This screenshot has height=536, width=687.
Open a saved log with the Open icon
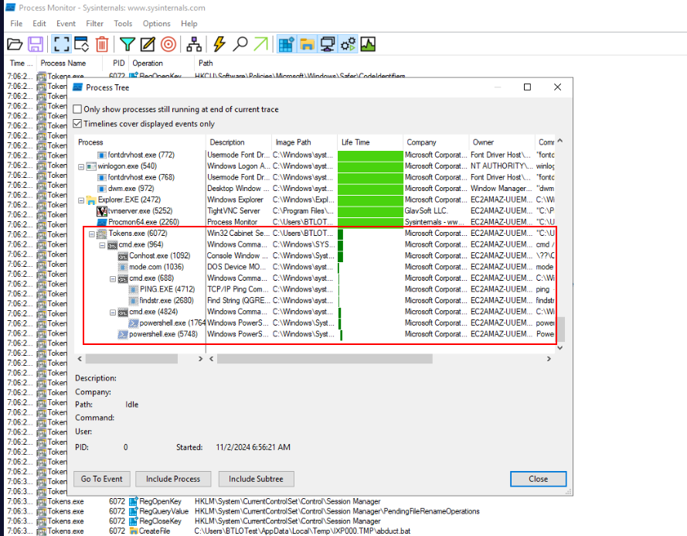[x=15, y=44]
